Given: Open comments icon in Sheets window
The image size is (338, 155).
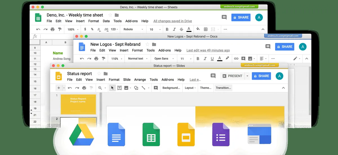Looking at the screenshot, I should (x=224, y=17).
